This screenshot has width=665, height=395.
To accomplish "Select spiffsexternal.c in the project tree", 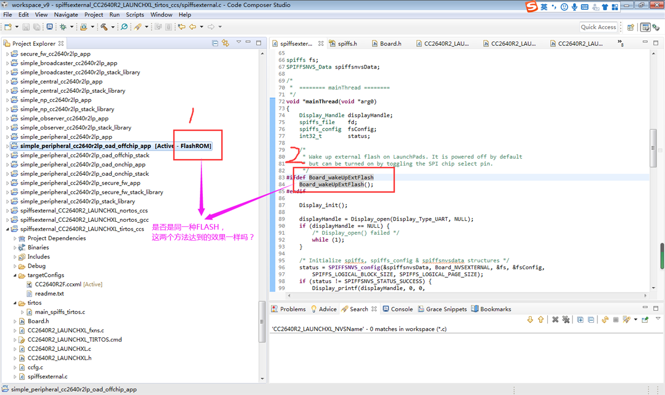I will [x=48, y=377].
